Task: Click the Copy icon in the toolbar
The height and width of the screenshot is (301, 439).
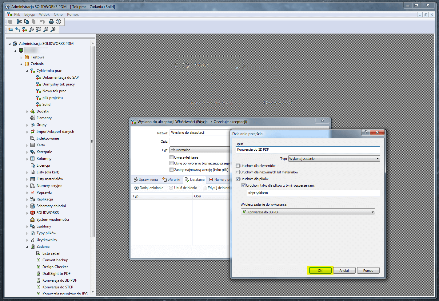Action: (26, 22)
